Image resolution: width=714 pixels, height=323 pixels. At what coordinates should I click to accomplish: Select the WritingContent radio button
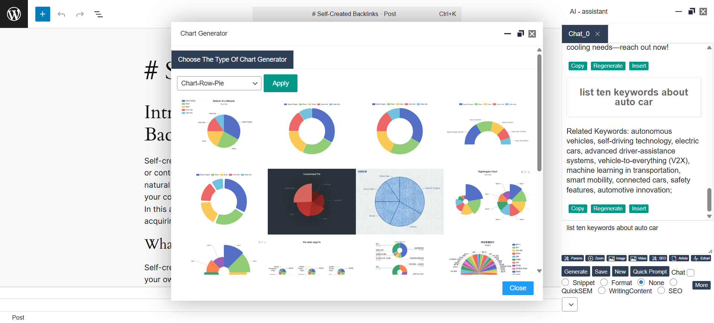[602, 291]
